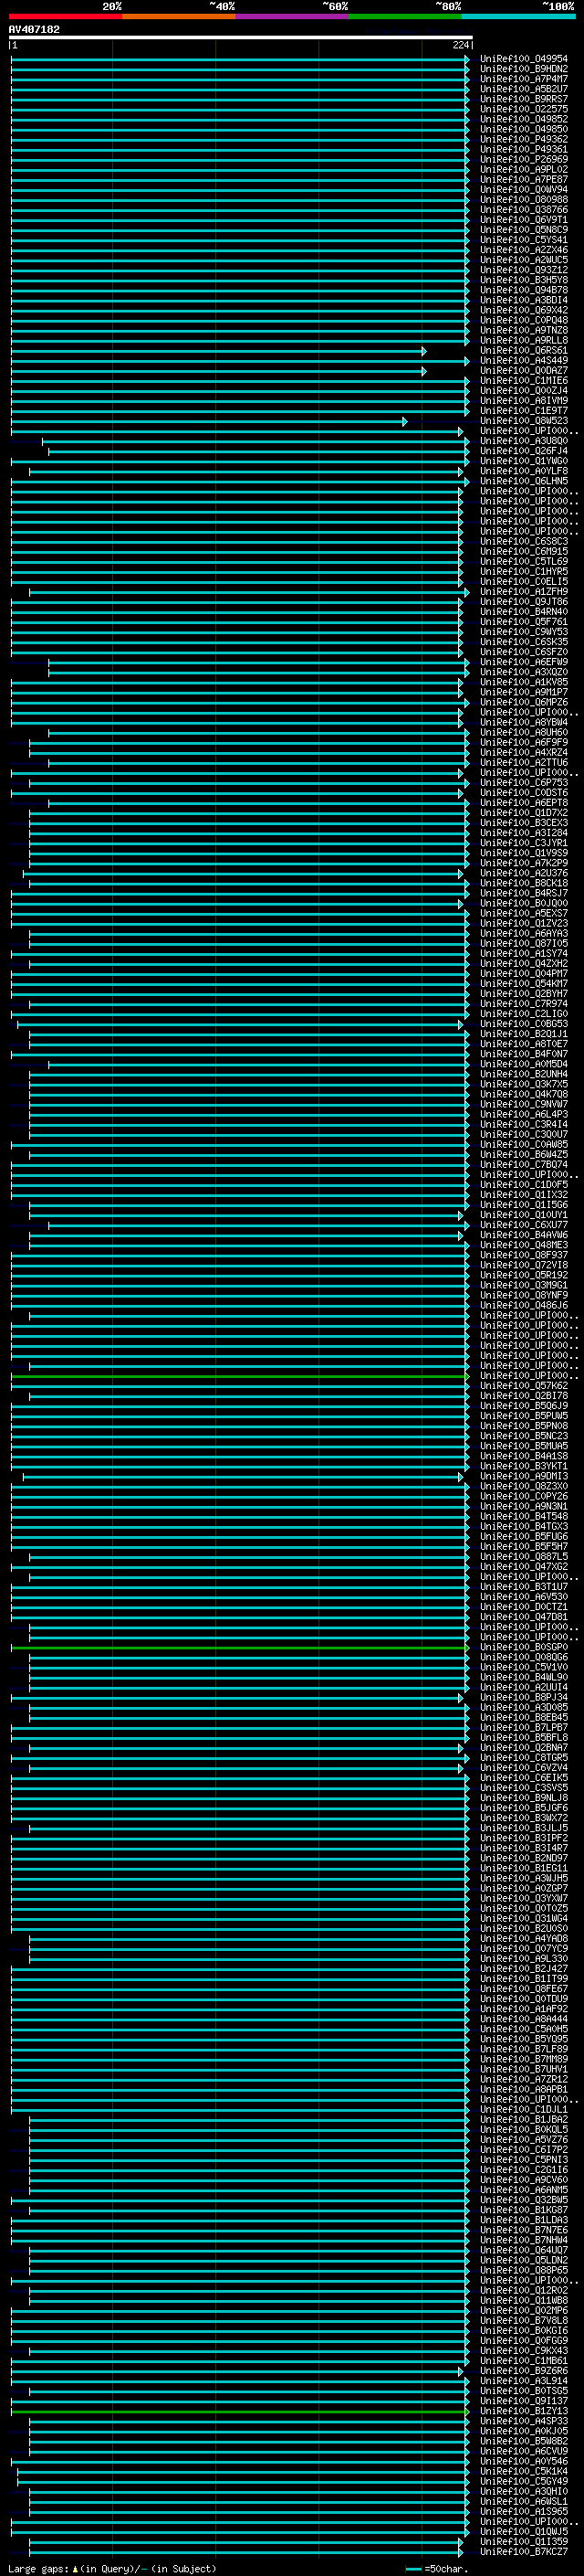Open the UniRef100_A3WJH5 label

(x=523, y=1878)
